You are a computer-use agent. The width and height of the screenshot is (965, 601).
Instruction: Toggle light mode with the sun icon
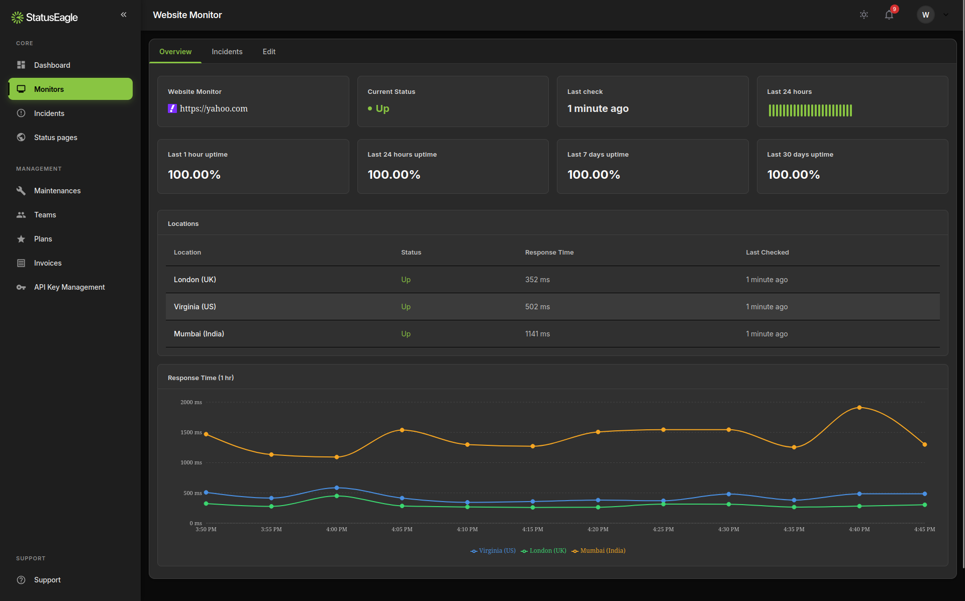pyautogui.click(x=864, y=15)
